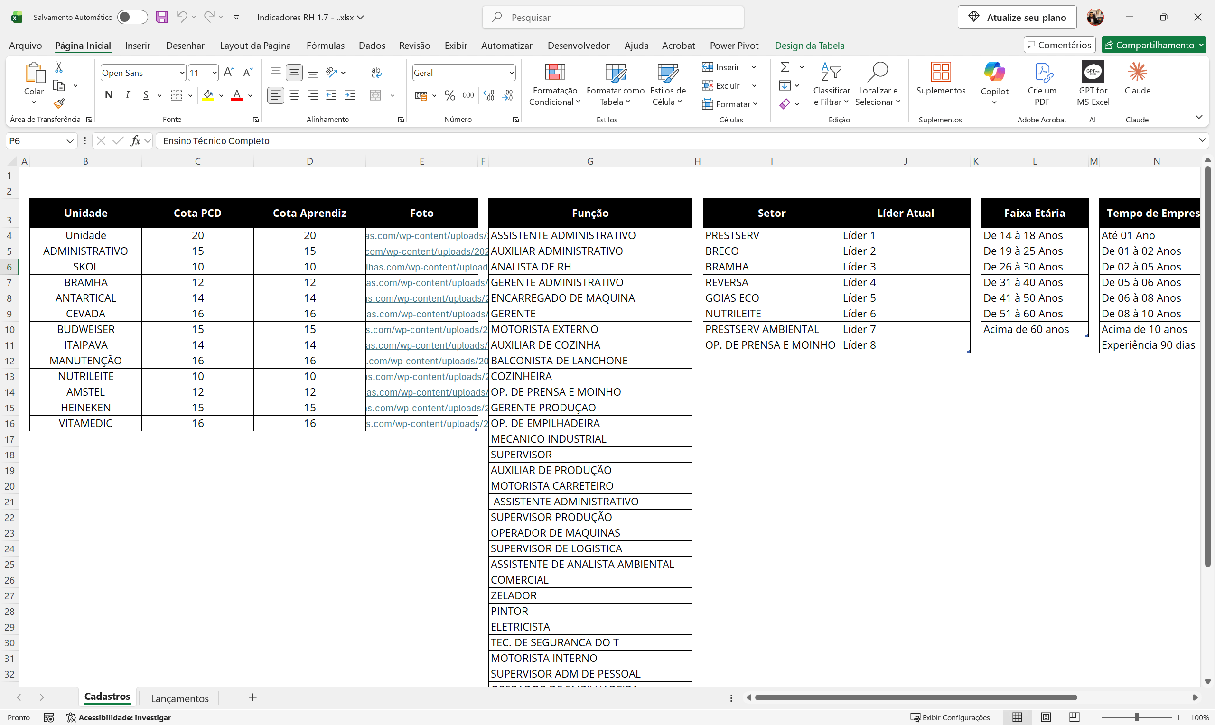This screenshot has width=1215, height=725.
Task: Click the Compartilhamento button
Action: pyautogui.click(x=1153, y=45)
